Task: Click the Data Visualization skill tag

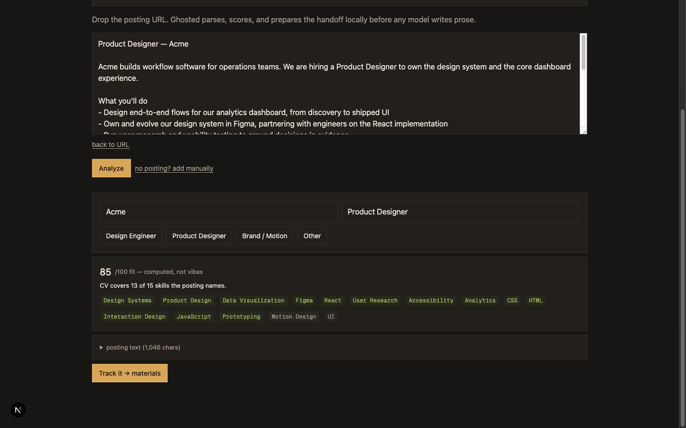Action: tap(253, 301)
